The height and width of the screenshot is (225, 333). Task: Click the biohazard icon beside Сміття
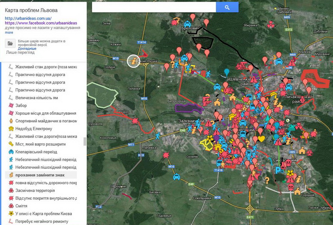pos(11,206)
